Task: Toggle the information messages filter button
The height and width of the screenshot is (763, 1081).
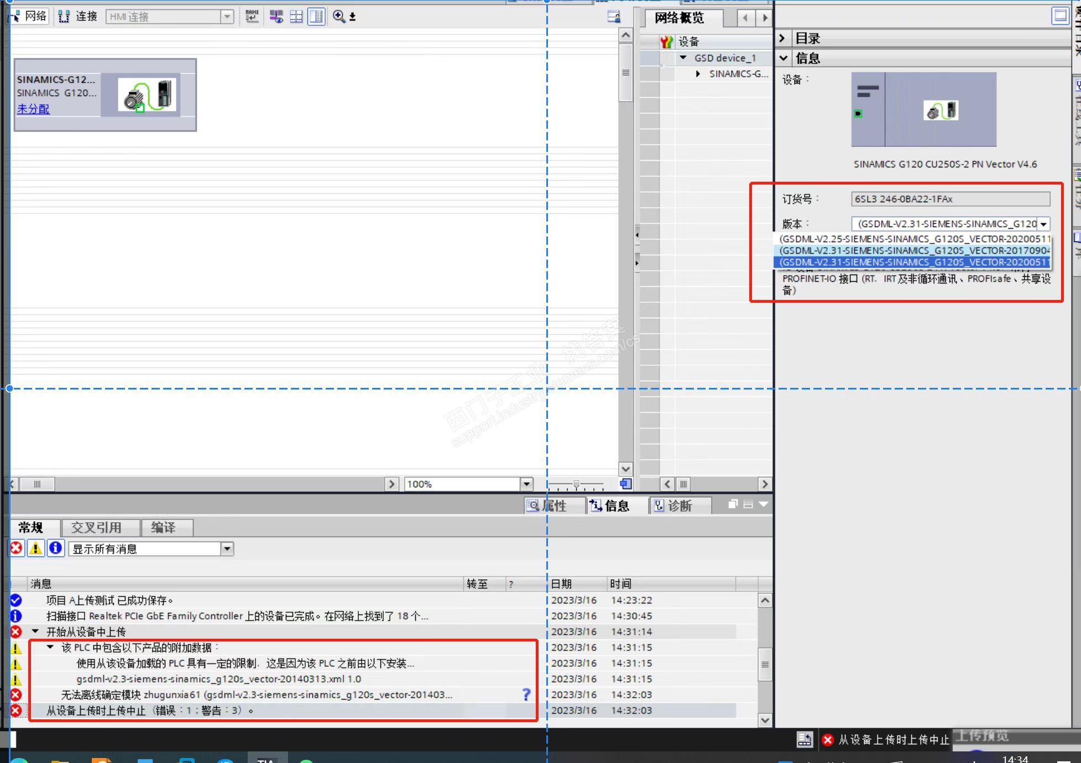Action: pyautogui.click(x=55, y=548)
